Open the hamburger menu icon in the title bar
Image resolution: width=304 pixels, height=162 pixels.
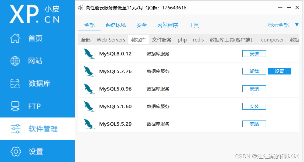(280, 8)
